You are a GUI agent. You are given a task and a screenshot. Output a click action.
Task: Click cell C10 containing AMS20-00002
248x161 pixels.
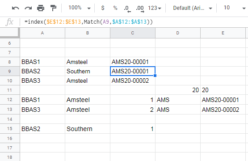[x=133, y=81]
